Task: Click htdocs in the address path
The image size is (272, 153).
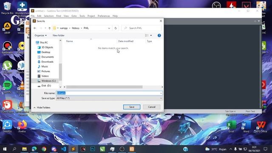Action: [76, 28]
